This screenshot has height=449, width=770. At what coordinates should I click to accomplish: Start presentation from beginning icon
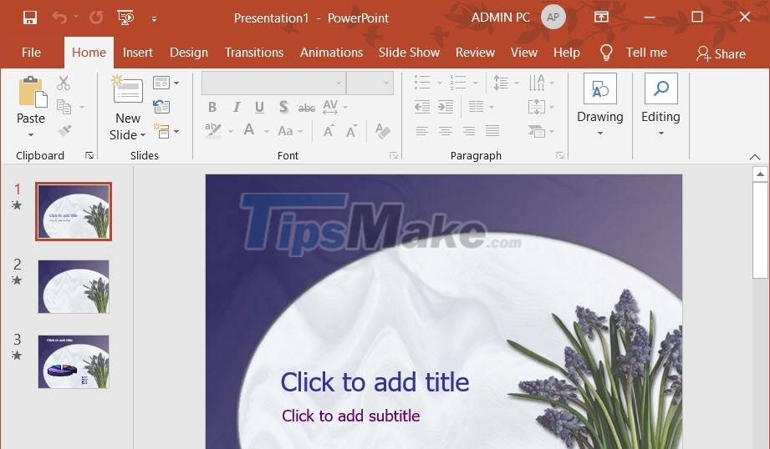pos(125,18)
